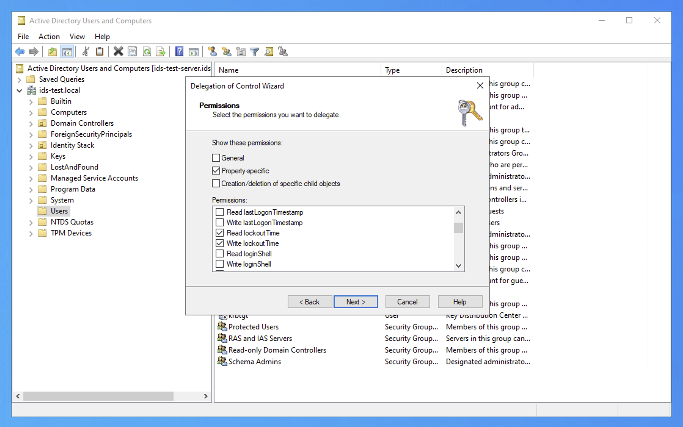This screenshot has height=427, width=683.
Task: Click the permissions list scroll-up arrow
Action: point(458,212)
